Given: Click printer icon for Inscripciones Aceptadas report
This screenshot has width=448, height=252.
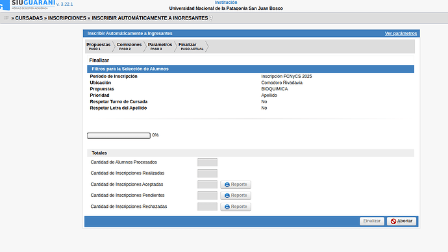Looking at the screenshot, I should tap(227, 184).
